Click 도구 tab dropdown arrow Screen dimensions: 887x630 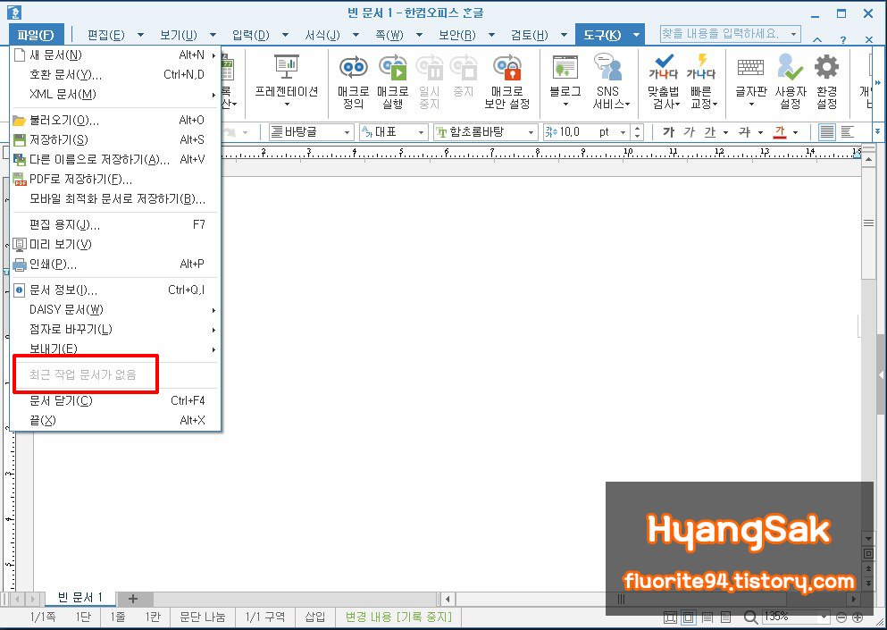(636, 35)
